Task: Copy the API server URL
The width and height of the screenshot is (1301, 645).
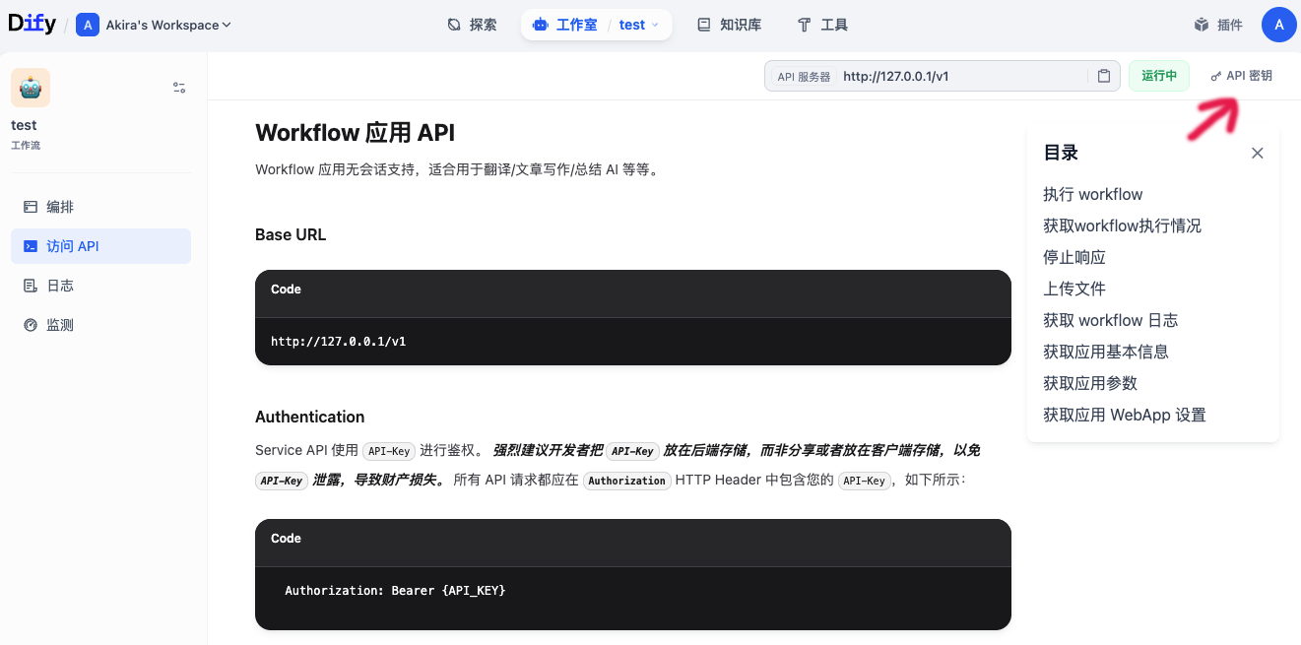Action: click(x=1103, y=75)
